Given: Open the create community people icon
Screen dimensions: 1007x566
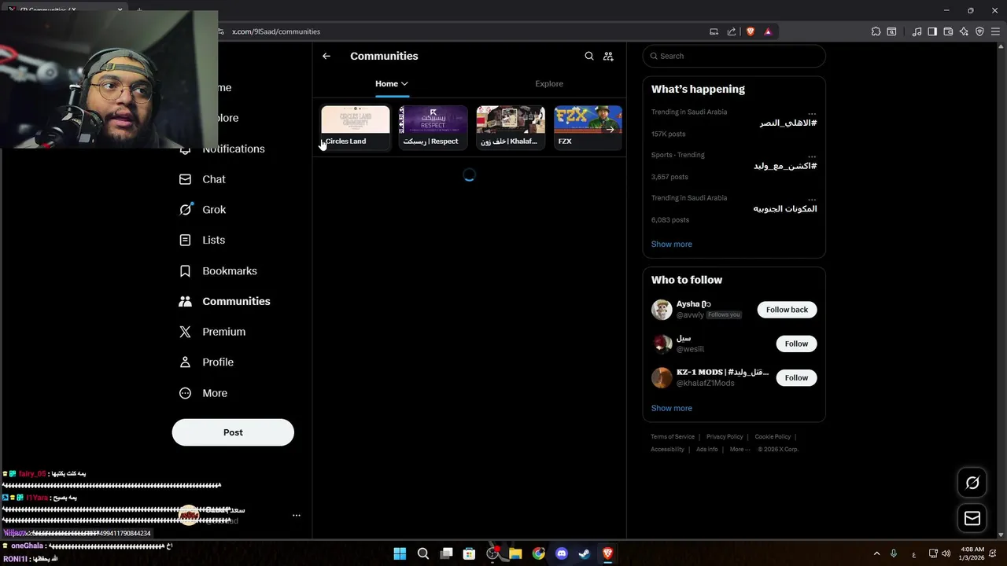Looking at the screenshot, I should [608, 56].
